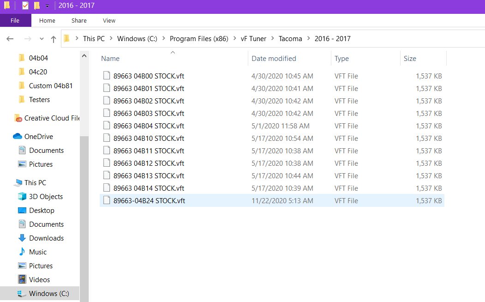Image resolution: width=485 pixels, height=302 pixels.
Task: Open Creative Cloud Files in sidebar
Action: (x=52, y=118)
